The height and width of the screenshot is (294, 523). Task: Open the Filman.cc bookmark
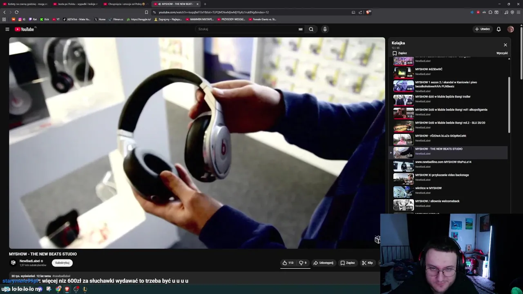coord(116,19)
